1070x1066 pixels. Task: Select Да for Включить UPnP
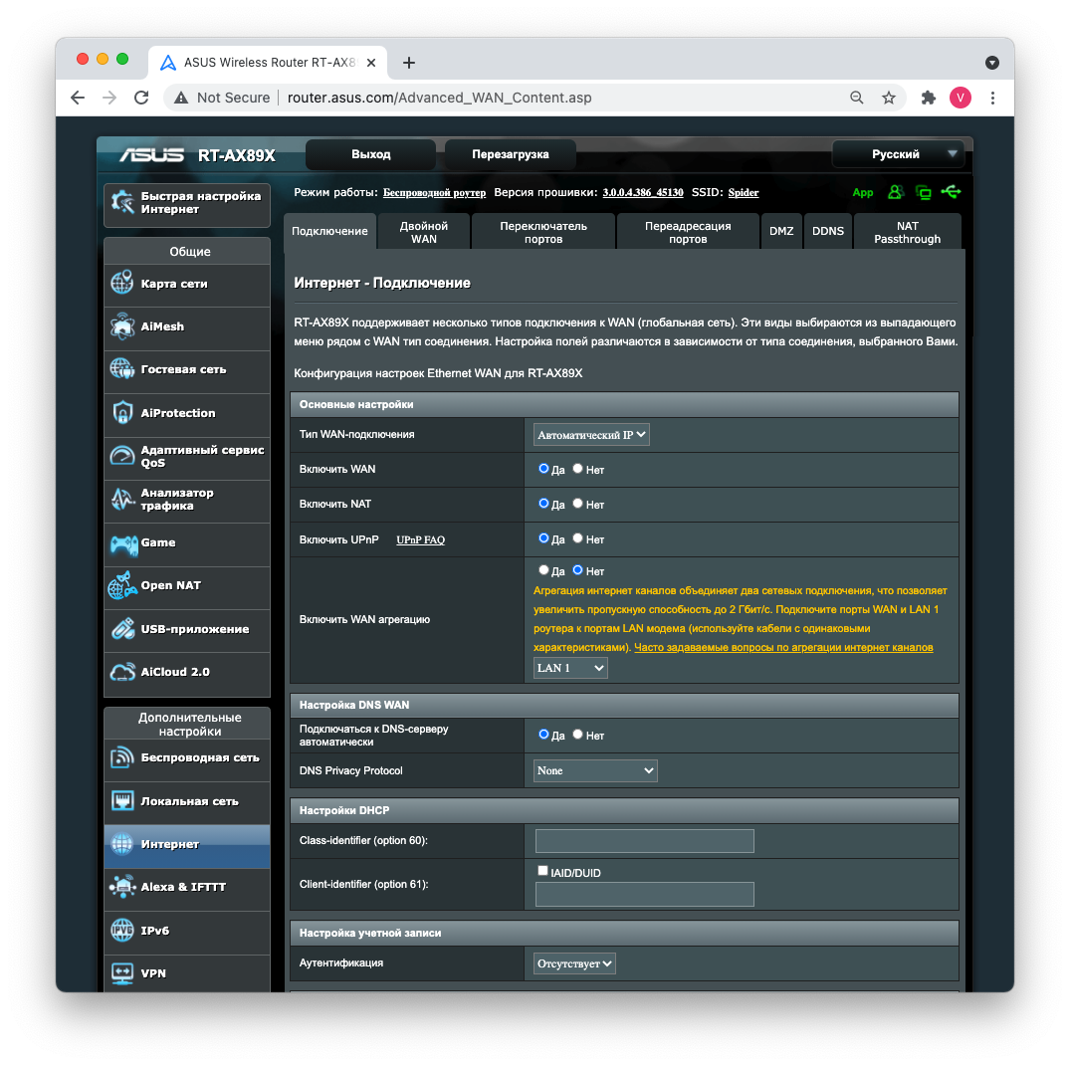coord(543,538)
